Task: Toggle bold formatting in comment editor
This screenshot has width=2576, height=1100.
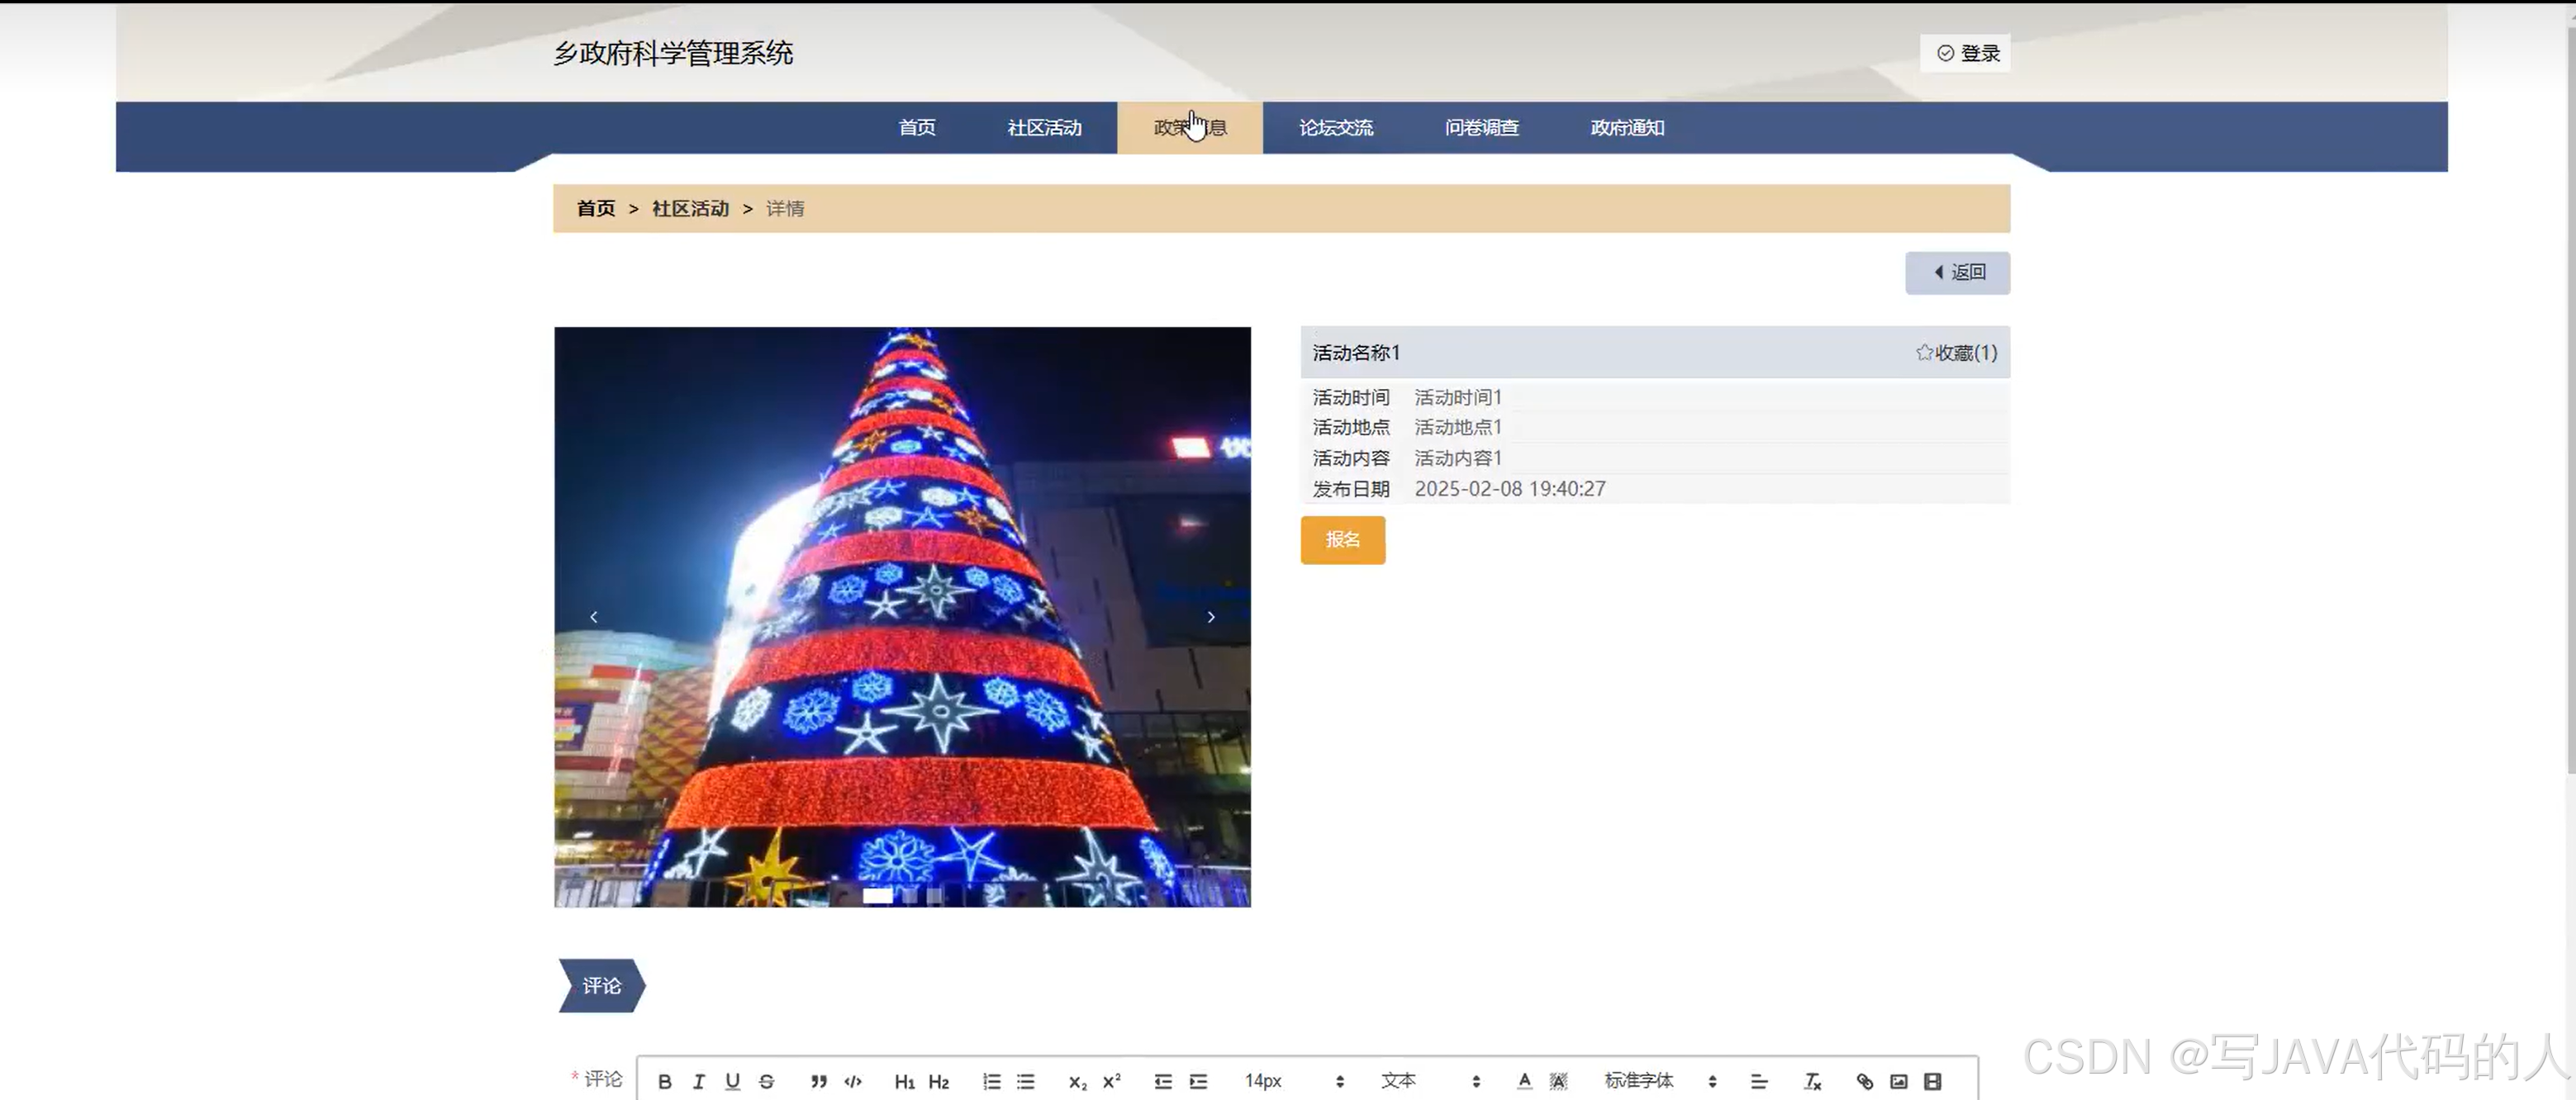Action: point(664,1081)
